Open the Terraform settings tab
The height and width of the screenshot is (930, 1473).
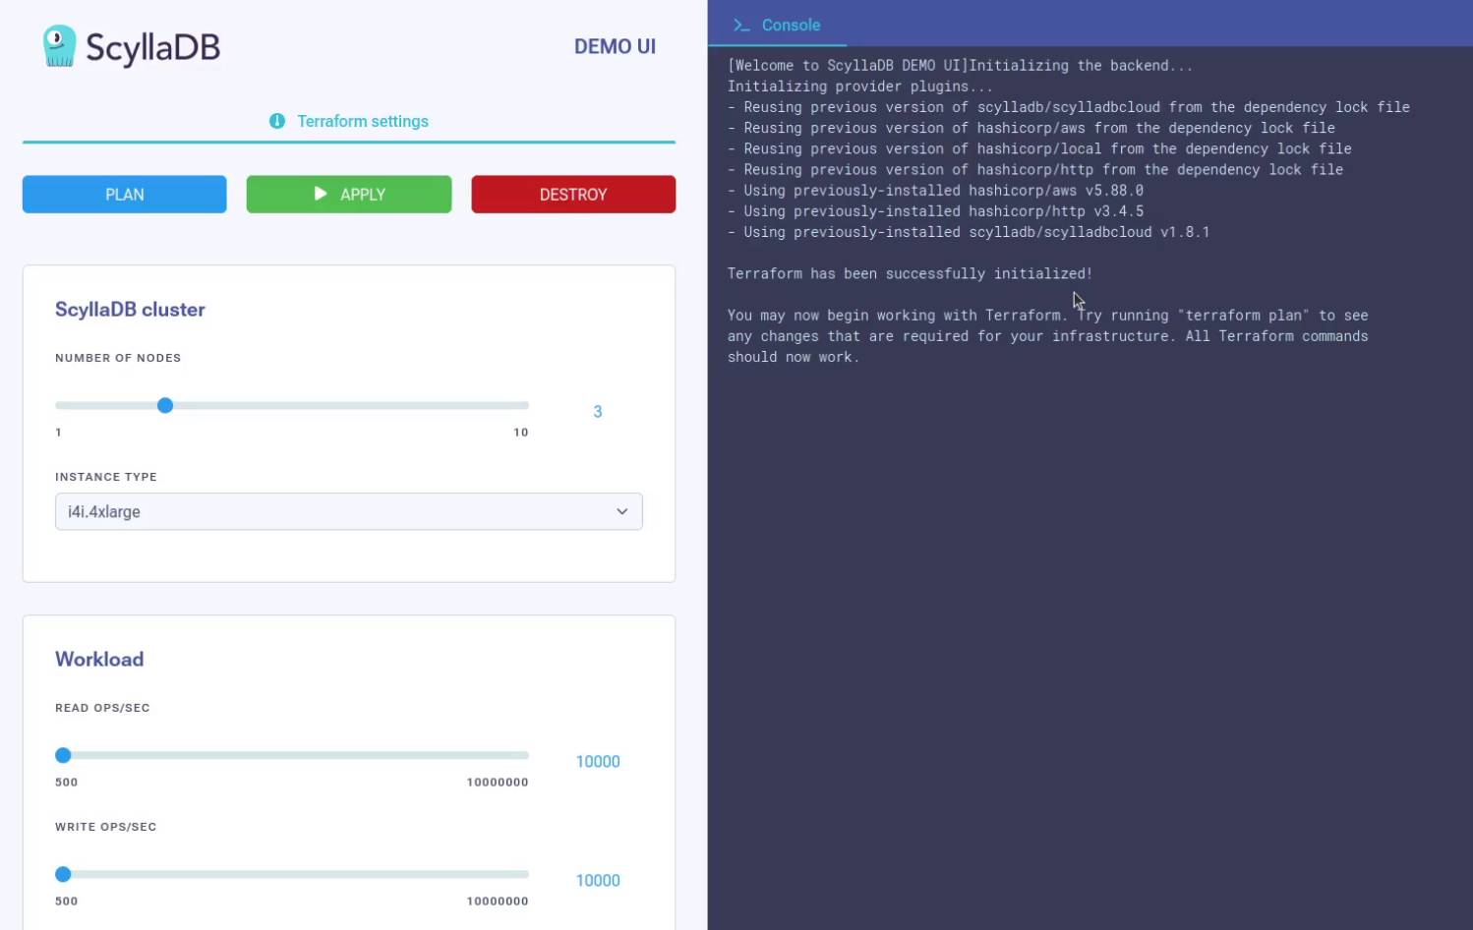[x=349, y=121]
